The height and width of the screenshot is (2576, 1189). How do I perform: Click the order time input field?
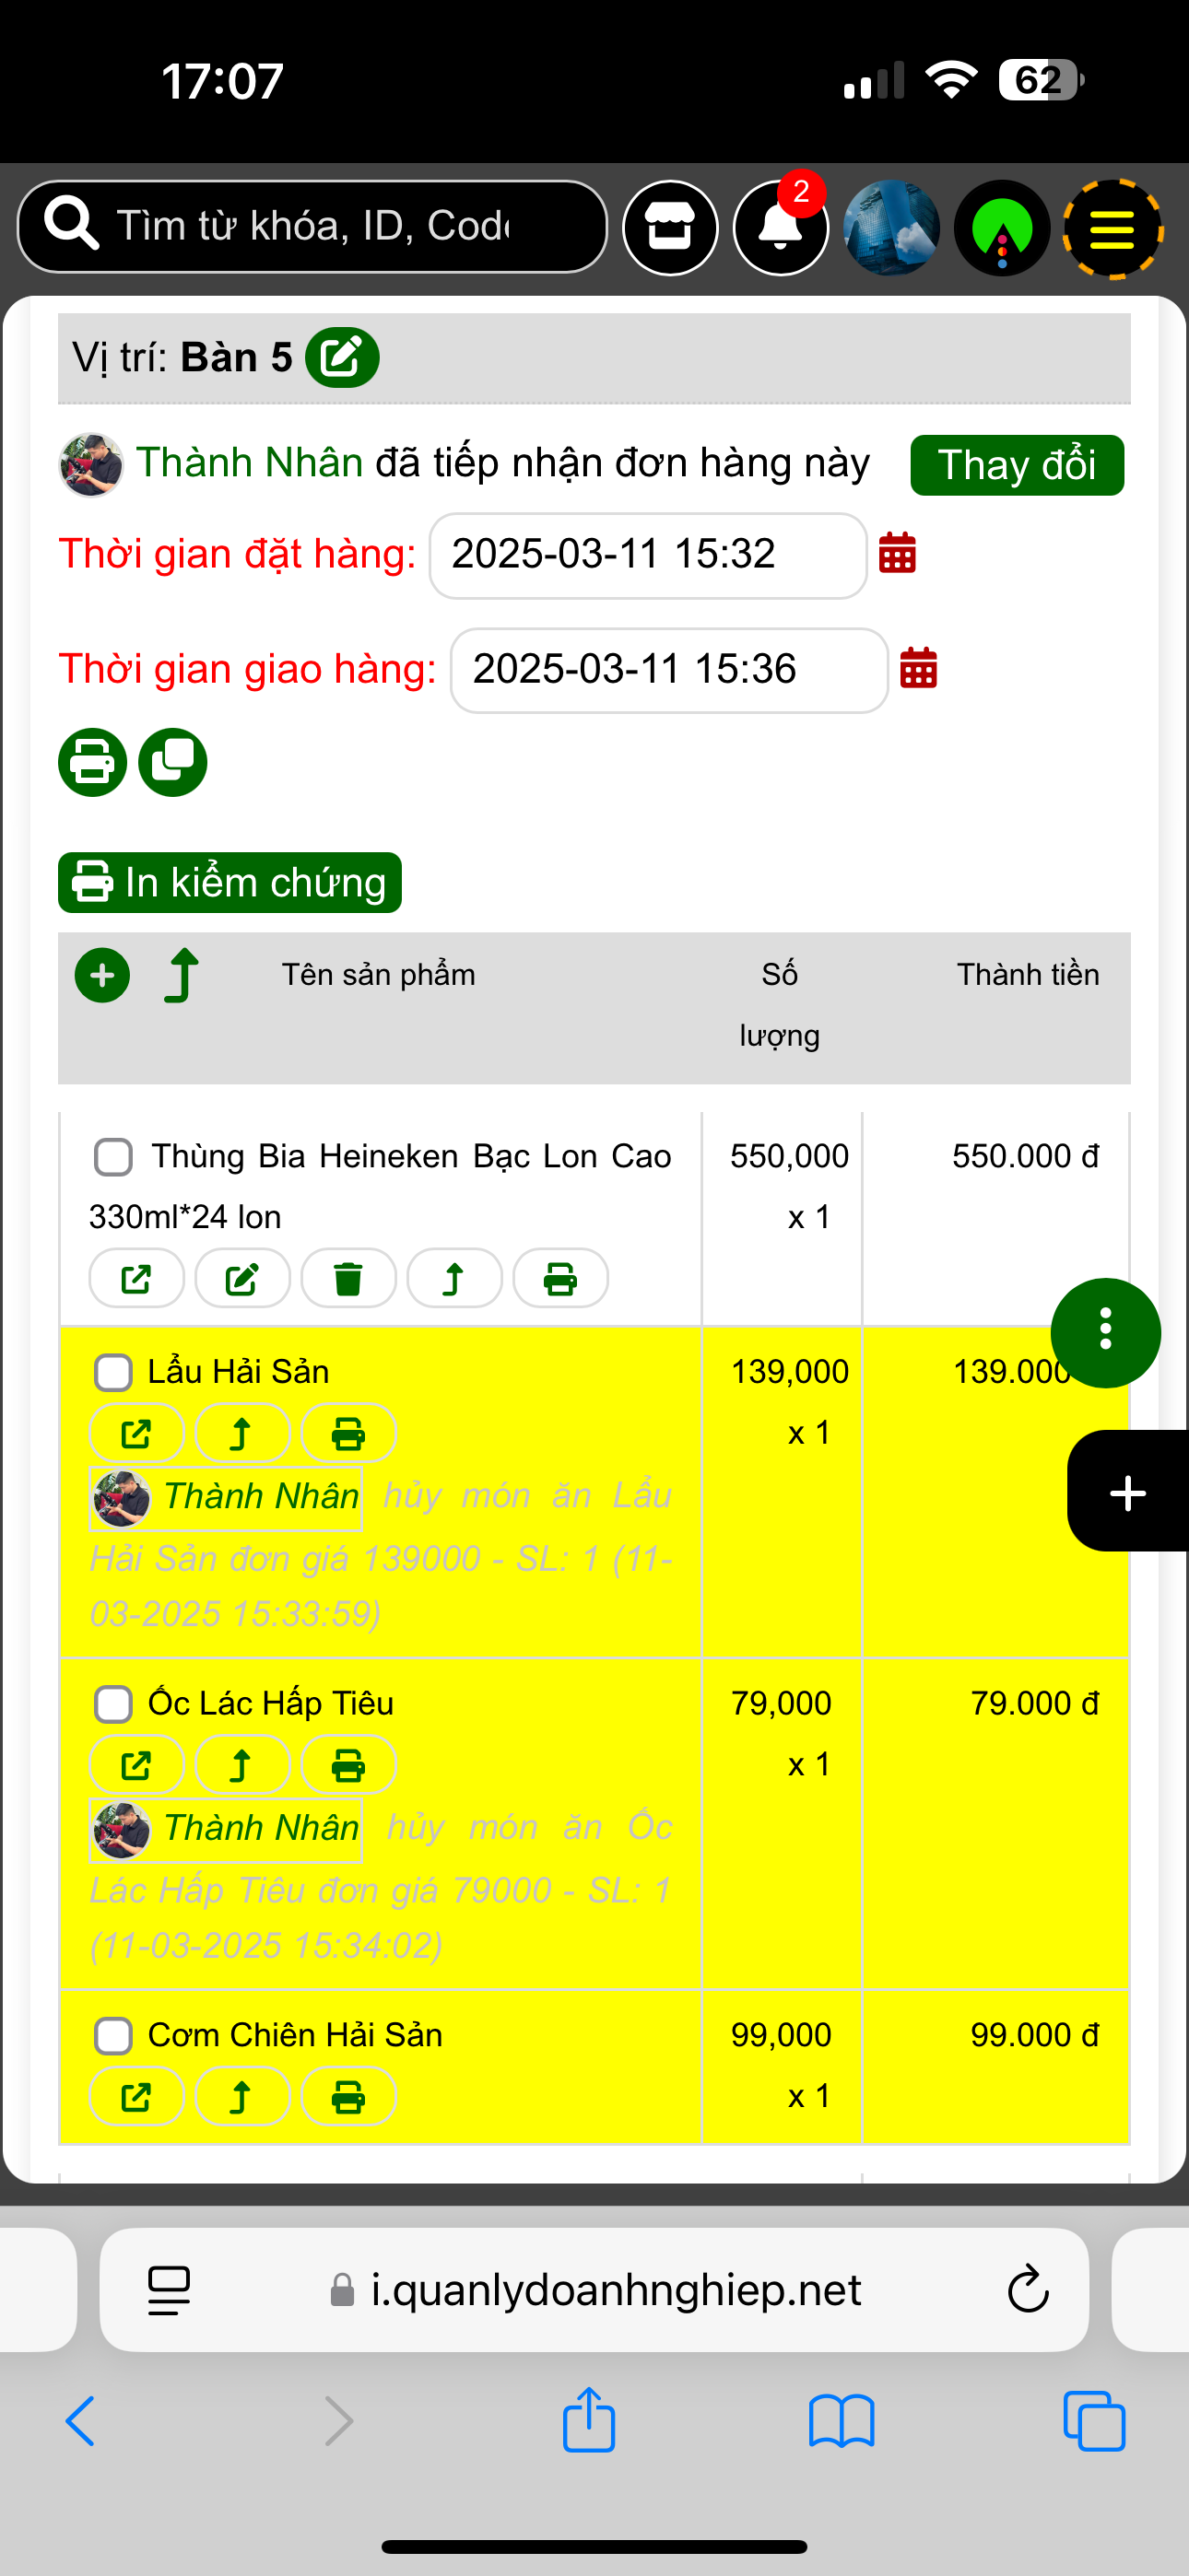(646, 555)
